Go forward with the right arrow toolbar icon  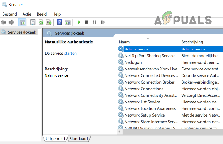click(x=11, y=22)
